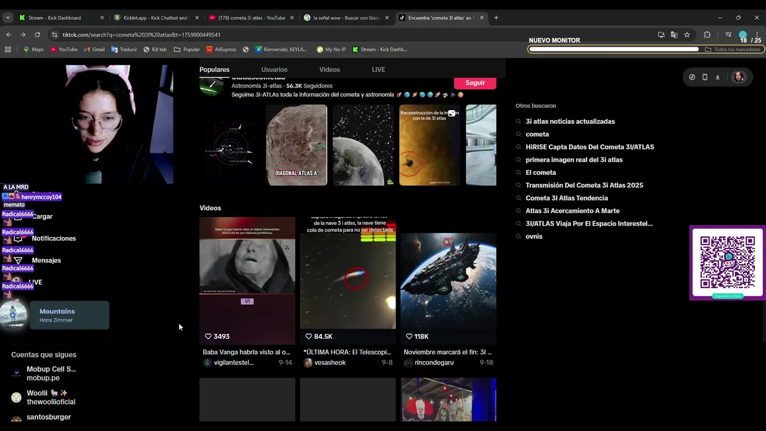Open the tab search dropdown arrow
Viewport: 766px width, 431px height.
click(8, 18)
